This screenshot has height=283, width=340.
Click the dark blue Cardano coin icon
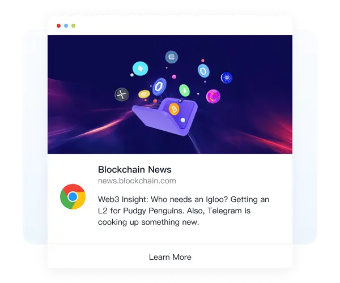[227, 78]
